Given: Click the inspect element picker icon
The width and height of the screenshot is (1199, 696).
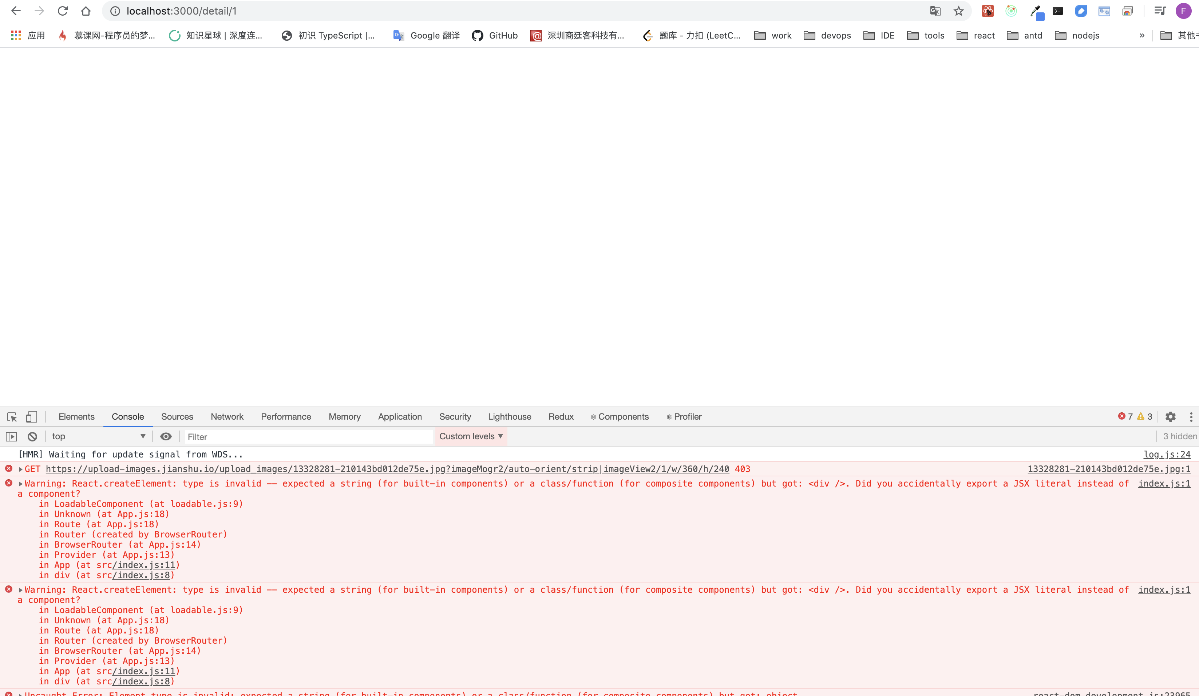Looking at the screenshot, I should 12,417.
